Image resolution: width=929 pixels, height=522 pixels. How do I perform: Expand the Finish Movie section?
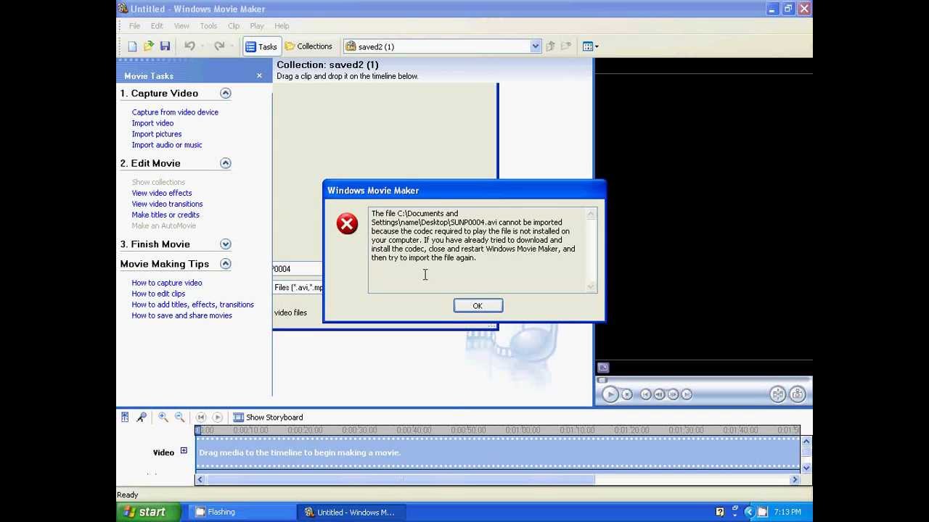tap(226, 244)
